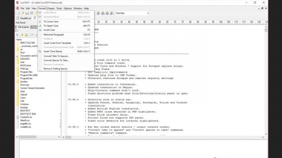282x158 pixels.
Task: Choose Insert Code From Template
Action: pyautogui.click(x=66, y=43)
